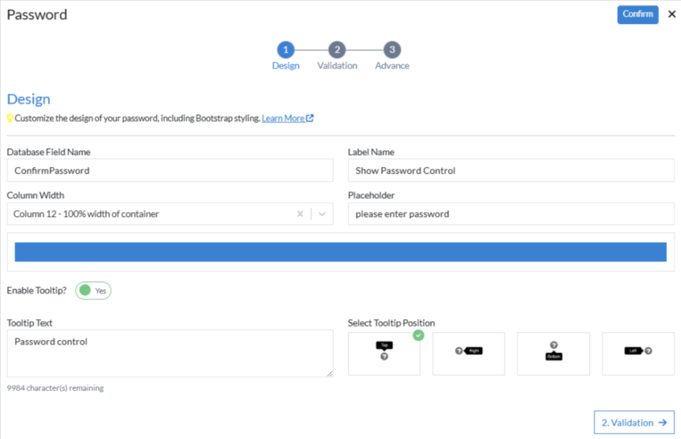Click the Tooltip Text textarea

pyautogui.click(x=170, y=353)
